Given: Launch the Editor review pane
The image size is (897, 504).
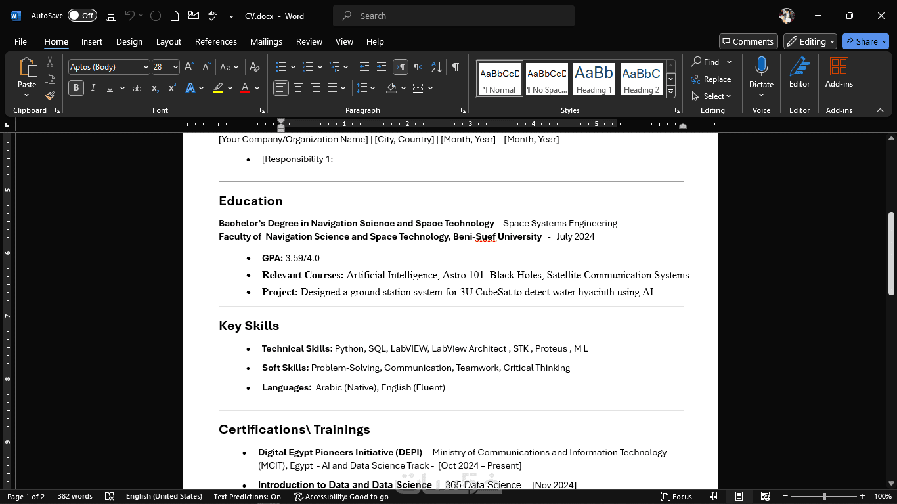Looking at the screenshot, I should [x=799, y=72].
